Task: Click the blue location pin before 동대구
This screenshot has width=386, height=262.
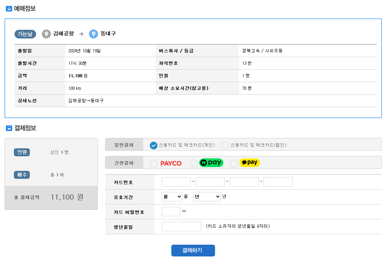Action: point(93,34)
